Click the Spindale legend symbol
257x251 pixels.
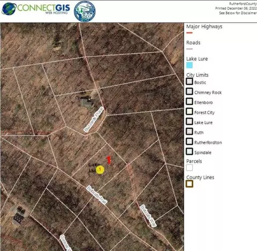click(x=190, y=151)
